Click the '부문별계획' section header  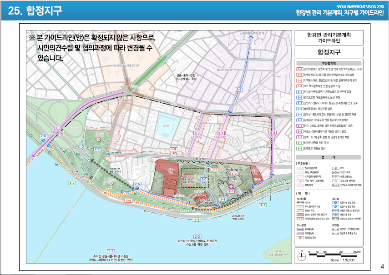pos(328,64)
